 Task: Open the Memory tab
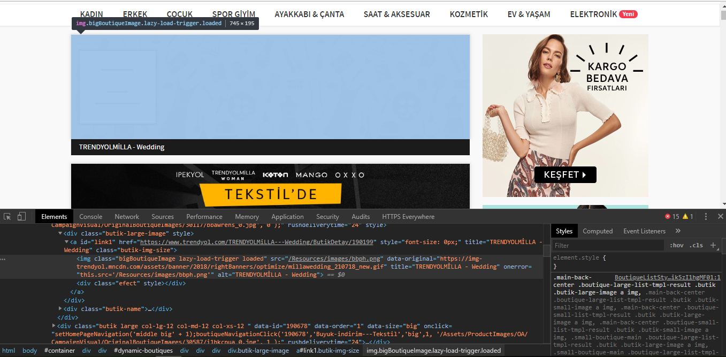pos(247,216)
